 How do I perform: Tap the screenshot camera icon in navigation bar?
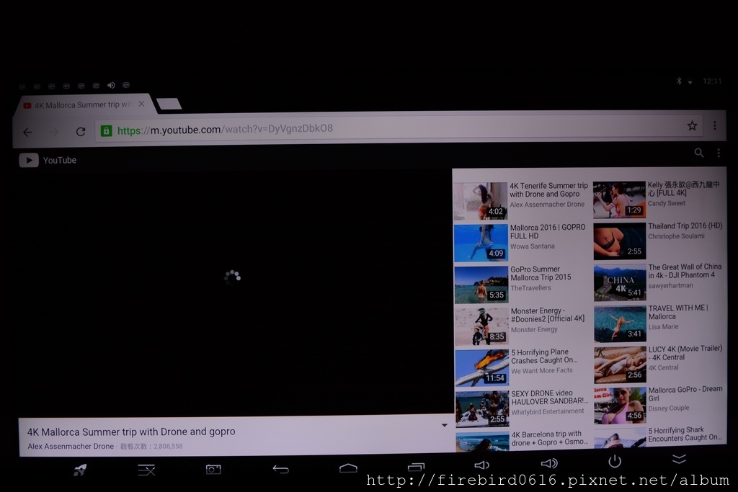click(x=213, y=470)
